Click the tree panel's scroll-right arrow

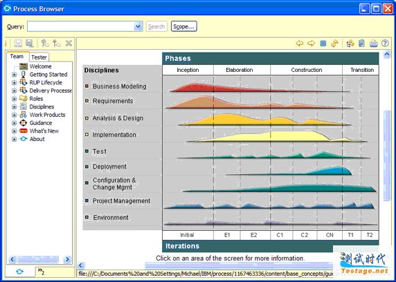click(67, 259)
